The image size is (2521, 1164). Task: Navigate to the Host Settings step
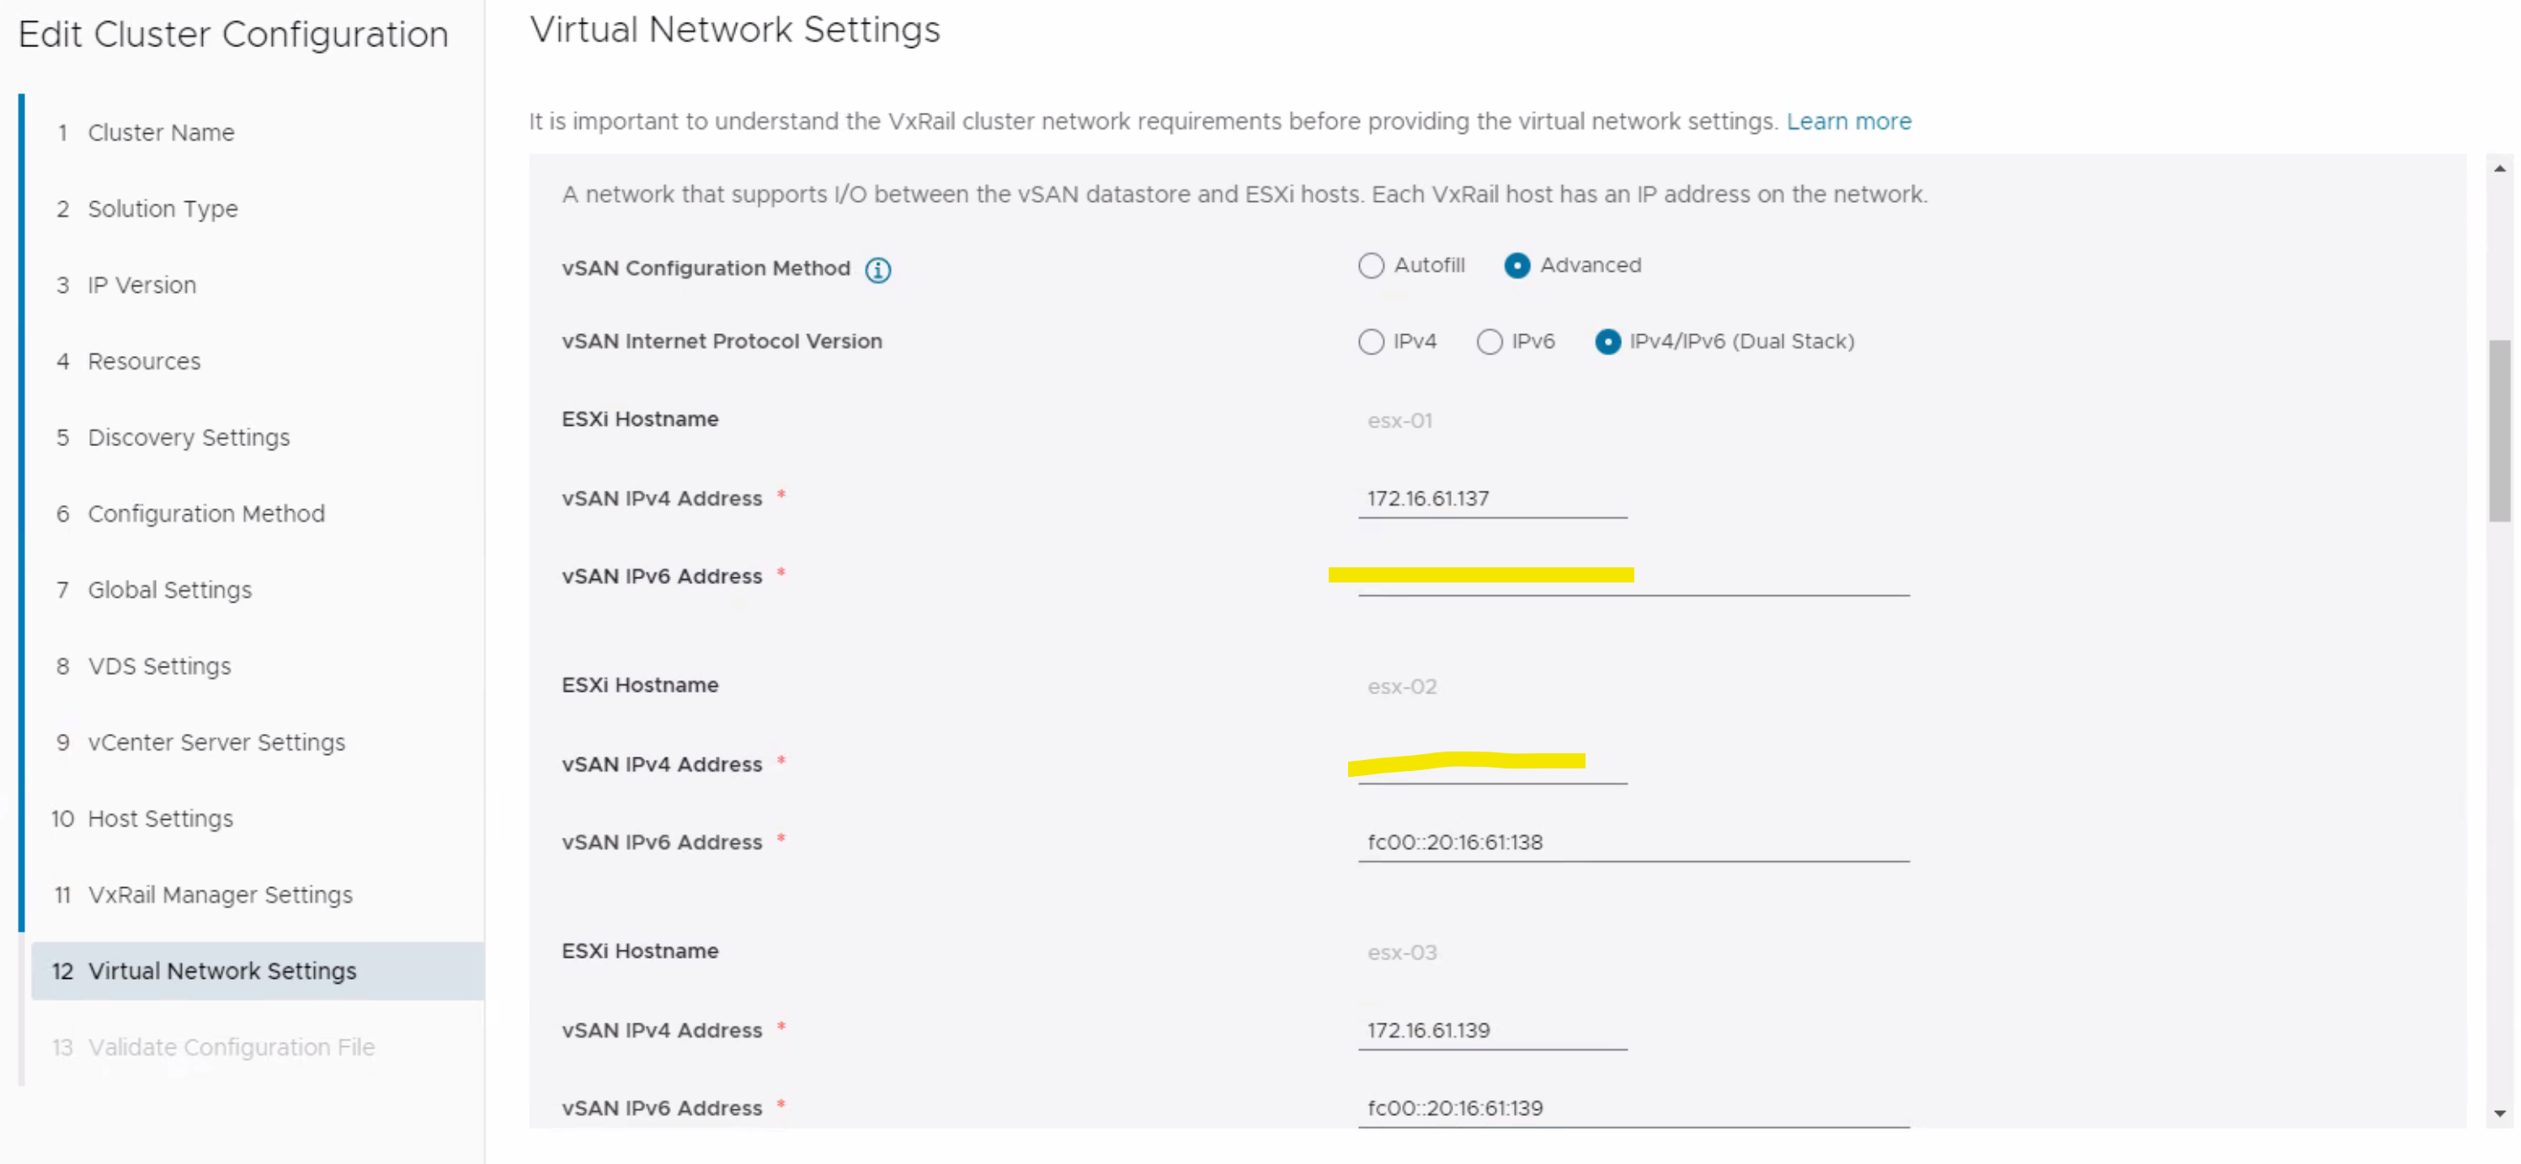159,819
